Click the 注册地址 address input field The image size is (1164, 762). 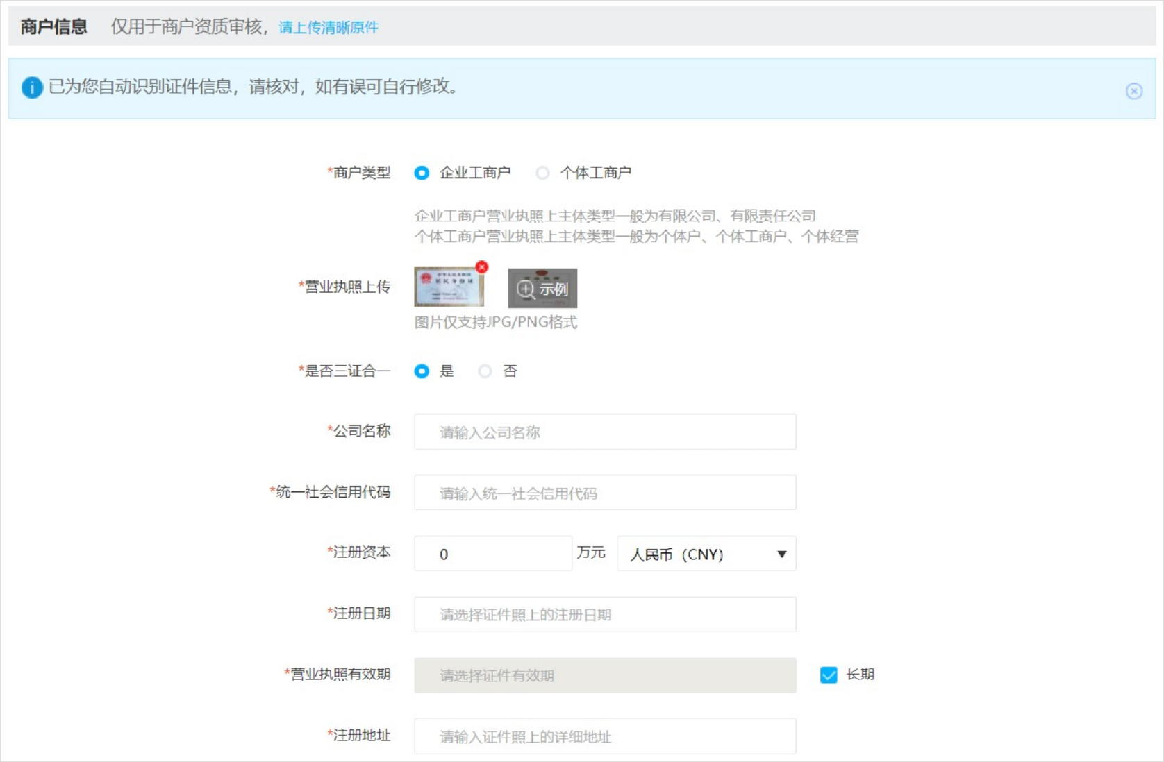[604, 736]
